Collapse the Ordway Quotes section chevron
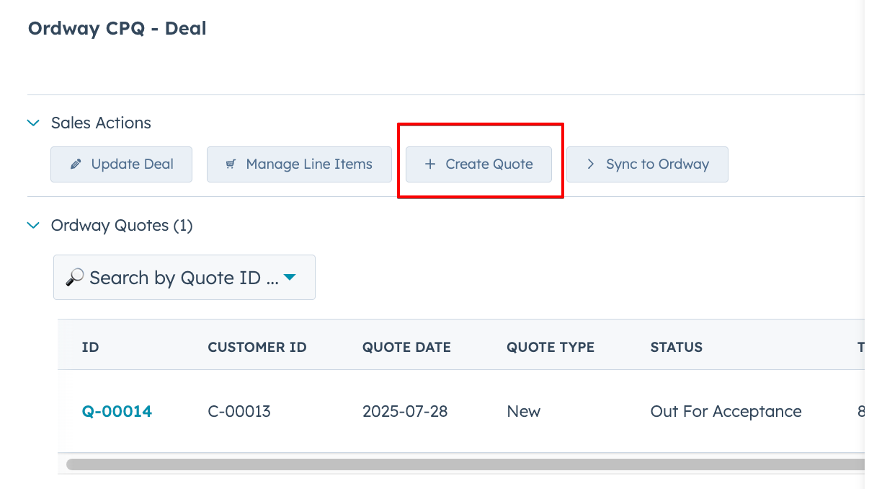The height and width of the screenshot is (489, 869). coord(33,226)
